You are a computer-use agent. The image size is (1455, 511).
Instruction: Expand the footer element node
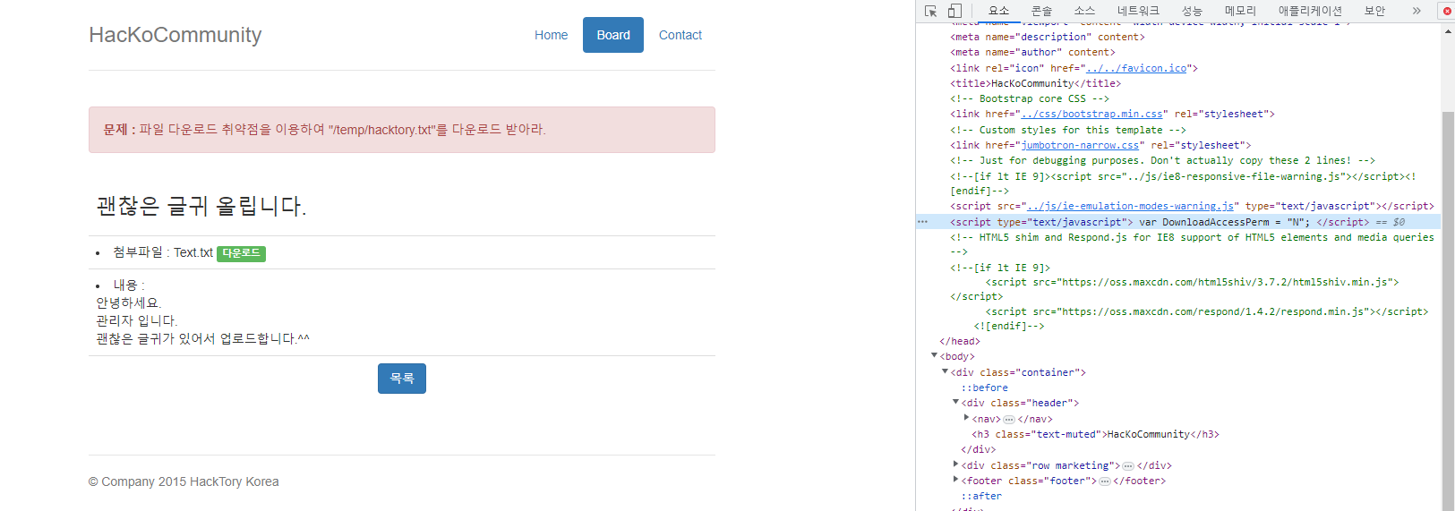(x=955, y=480)
